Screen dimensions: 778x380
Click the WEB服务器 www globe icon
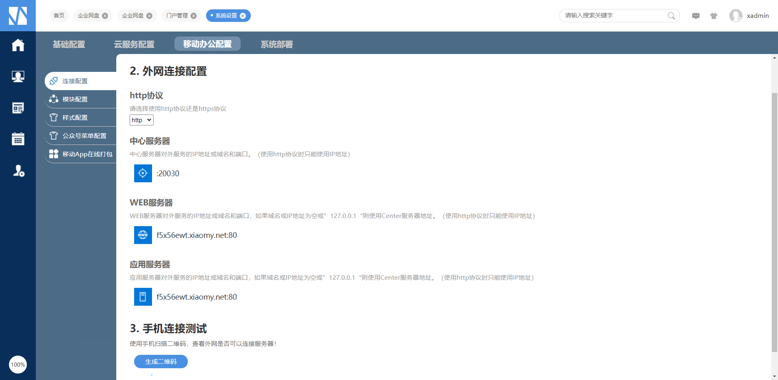click(x=143, y=235)
